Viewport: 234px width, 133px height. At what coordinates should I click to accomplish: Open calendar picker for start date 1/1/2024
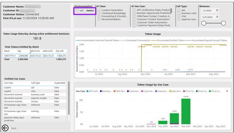click(x=217, y=10)
